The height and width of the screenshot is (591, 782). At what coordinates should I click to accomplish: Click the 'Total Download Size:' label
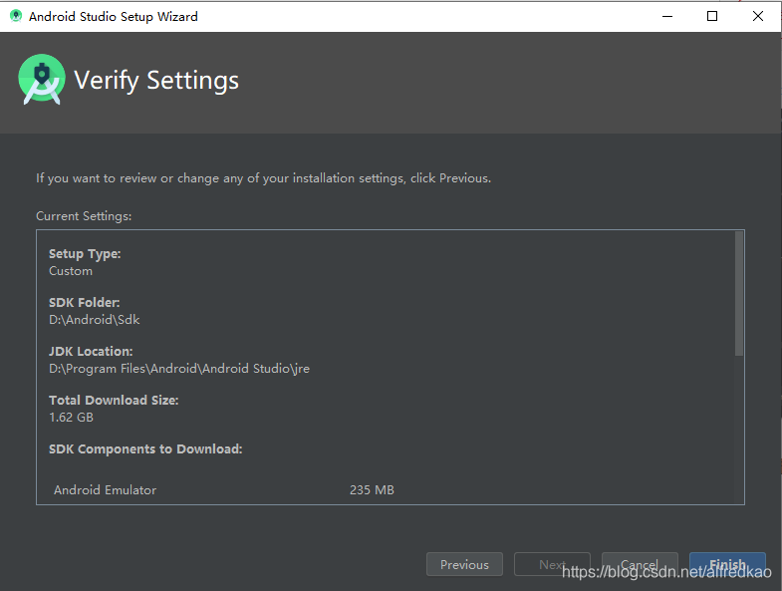click(x=114, y=401)
